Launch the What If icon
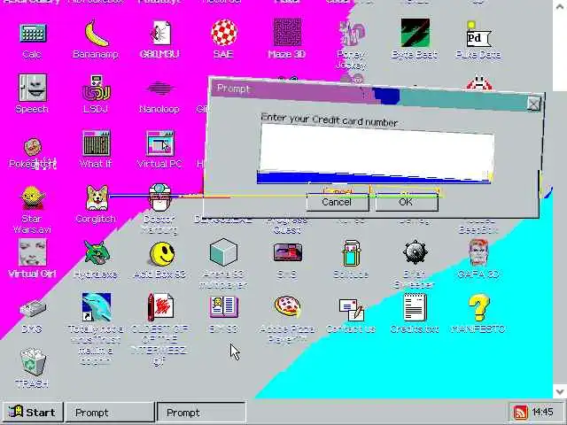567x425 pixels. coord(97,143)
